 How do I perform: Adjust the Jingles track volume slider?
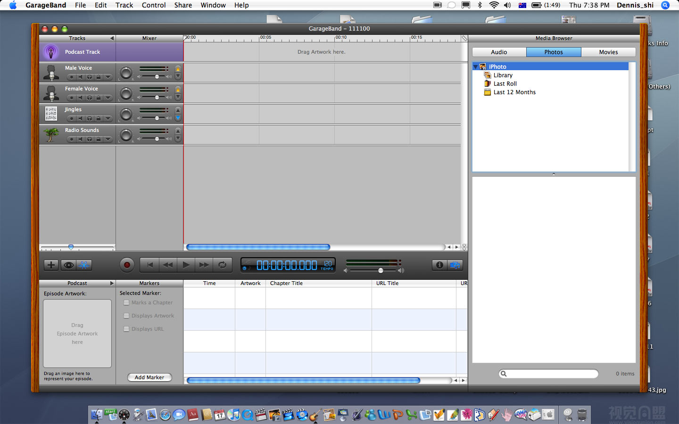157,118
